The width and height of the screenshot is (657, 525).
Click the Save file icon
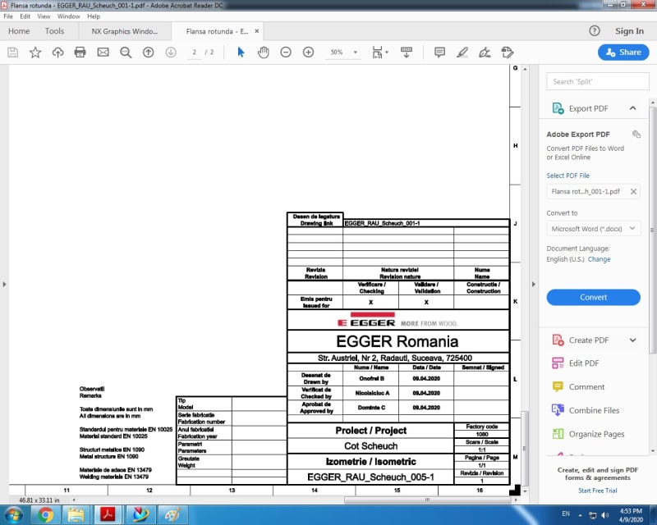tap(12, 52)
